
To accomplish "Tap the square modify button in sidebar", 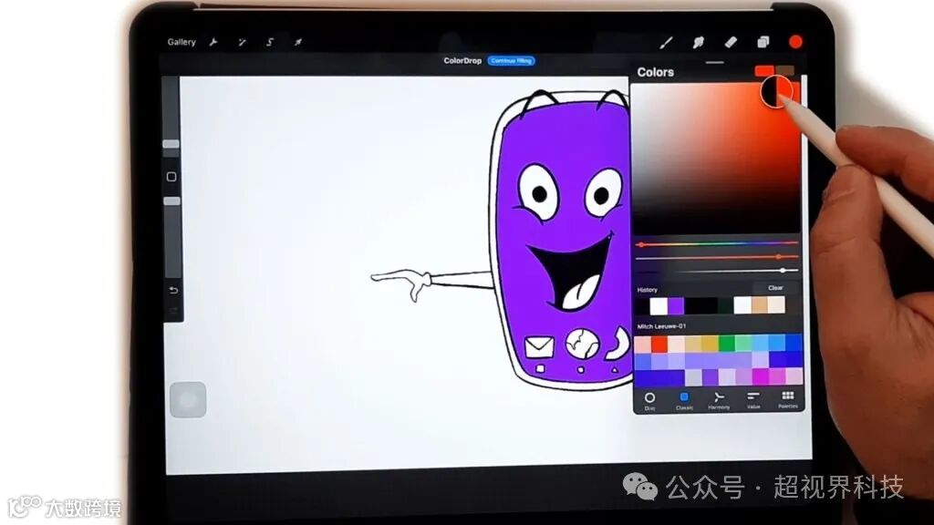I will 171,177.
